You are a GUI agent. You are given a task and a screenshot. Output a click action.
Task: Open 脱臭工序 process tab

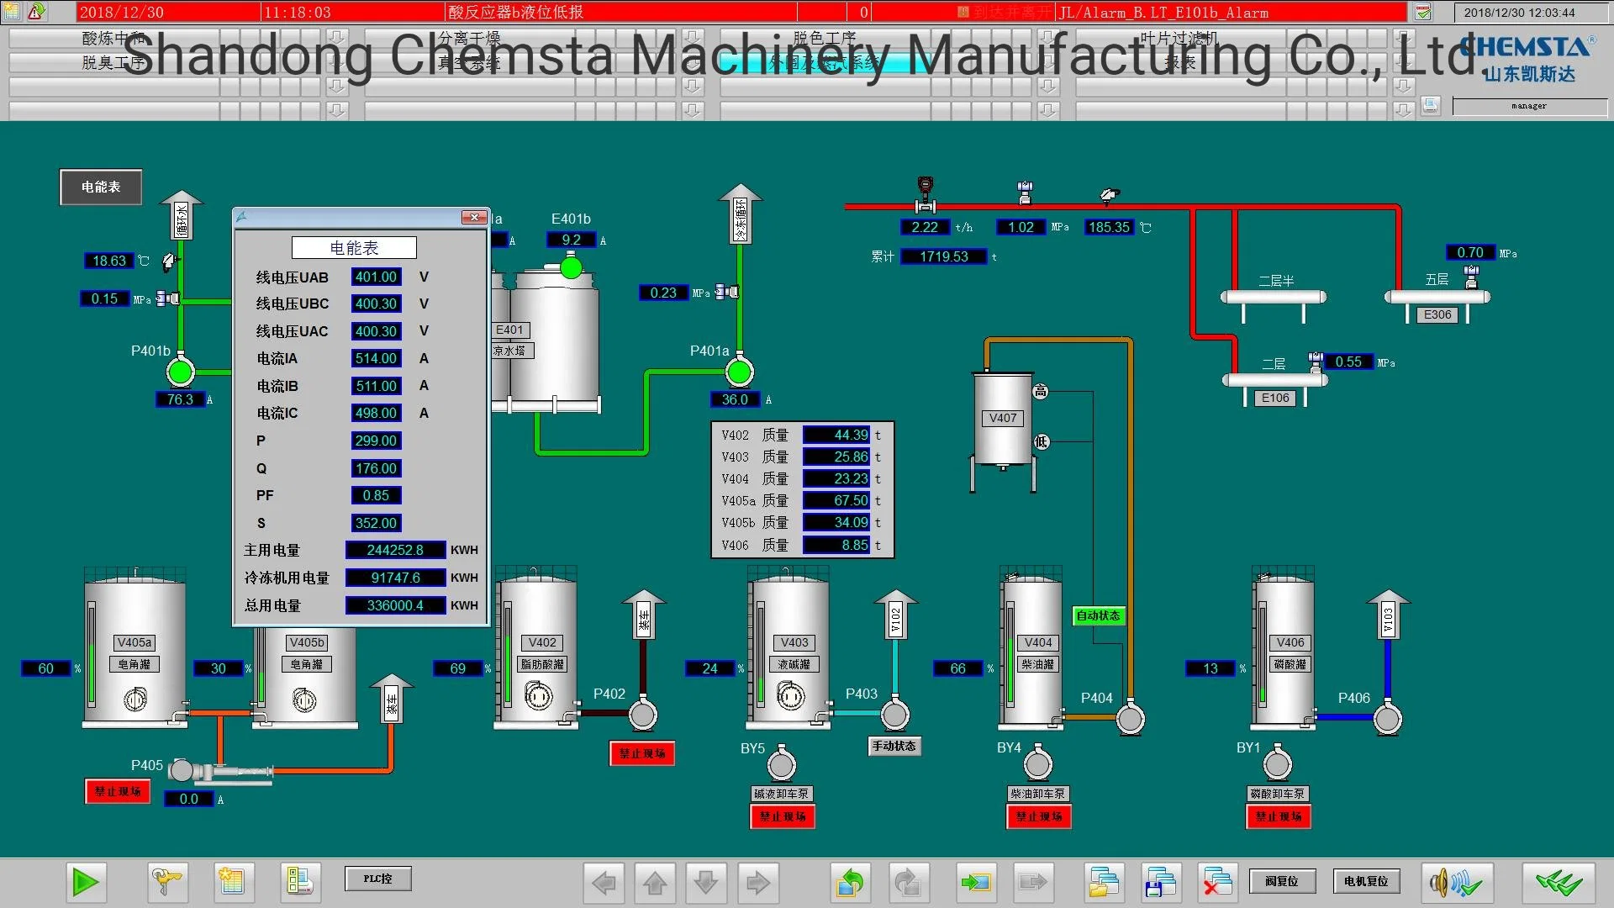click(x=113, y=62)
